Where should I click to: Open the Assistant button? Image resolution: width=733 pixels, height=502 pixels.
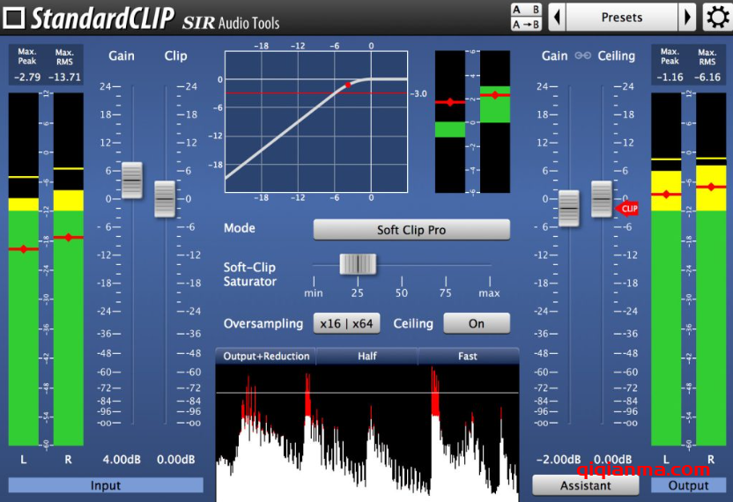click(585, 485)
